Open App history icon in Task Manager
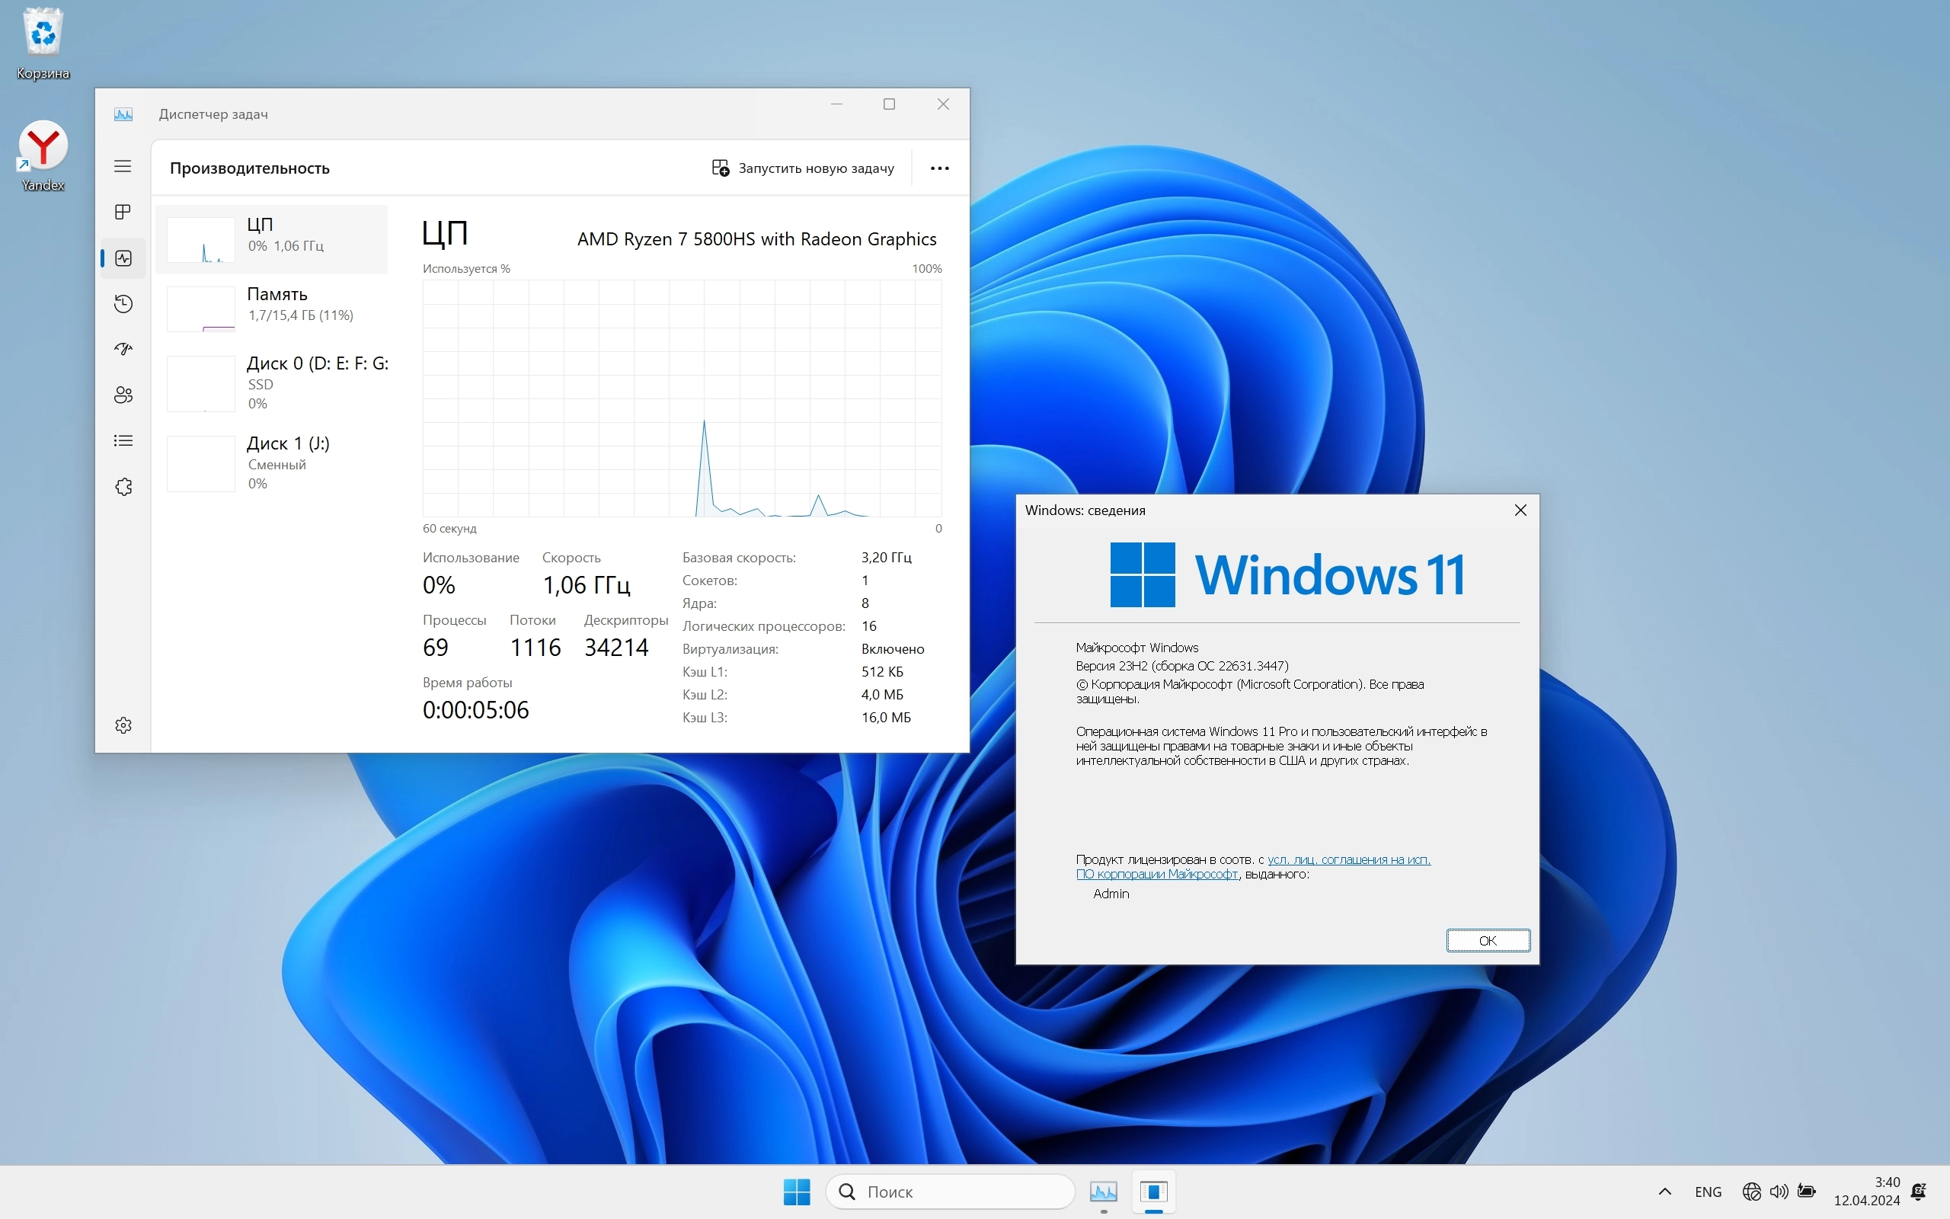This screenshot has width=1950, height=1219. click(x=123, y=304)
